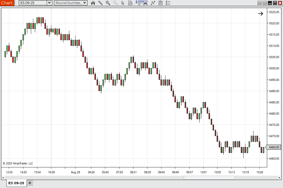Open the Indicators icon

(x=153, y=3)
